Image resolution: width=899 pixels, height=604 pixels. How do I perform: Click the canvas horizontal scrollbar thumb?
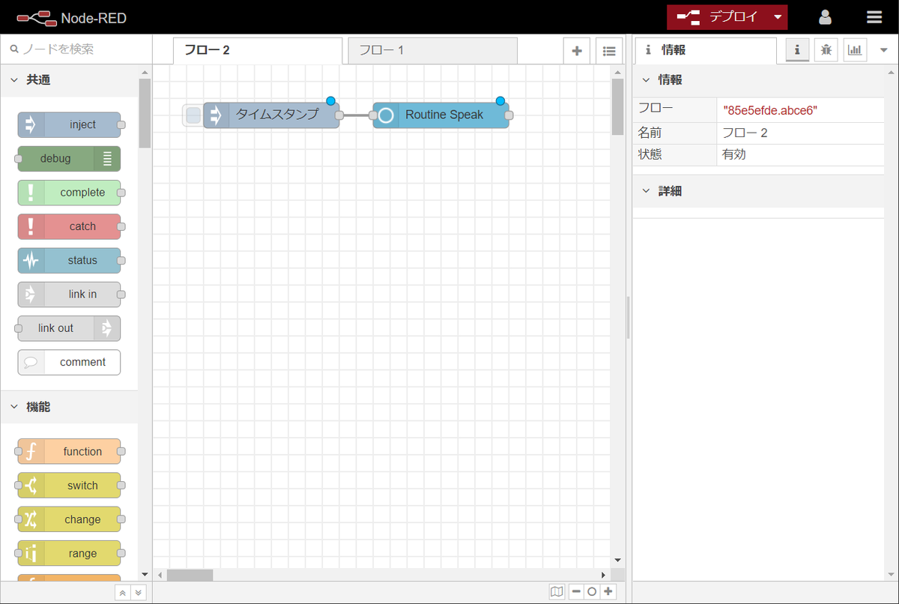(190, 576)
